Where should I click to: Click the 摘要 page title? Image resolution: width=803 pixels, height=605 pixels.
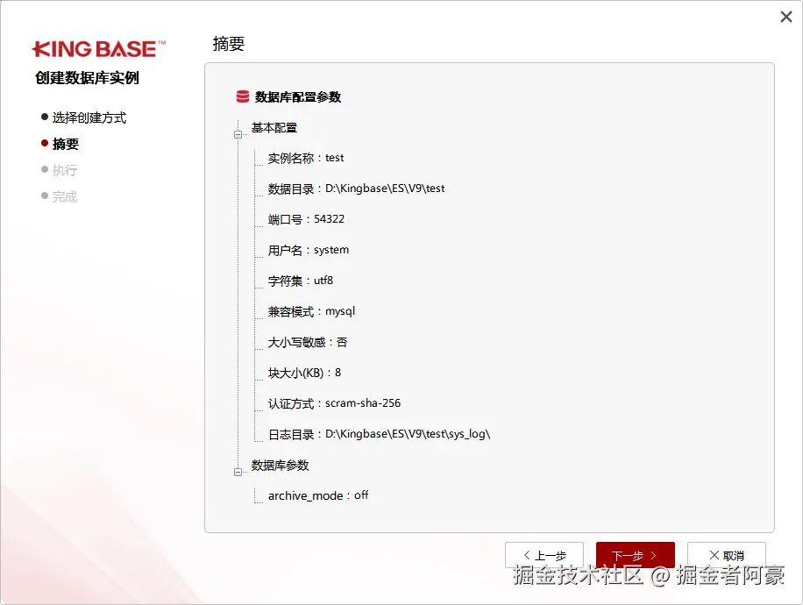pos(229,44)
